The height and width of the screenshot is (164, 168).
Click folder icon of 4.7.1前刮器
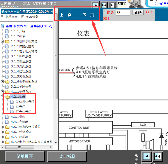[7, 137]
